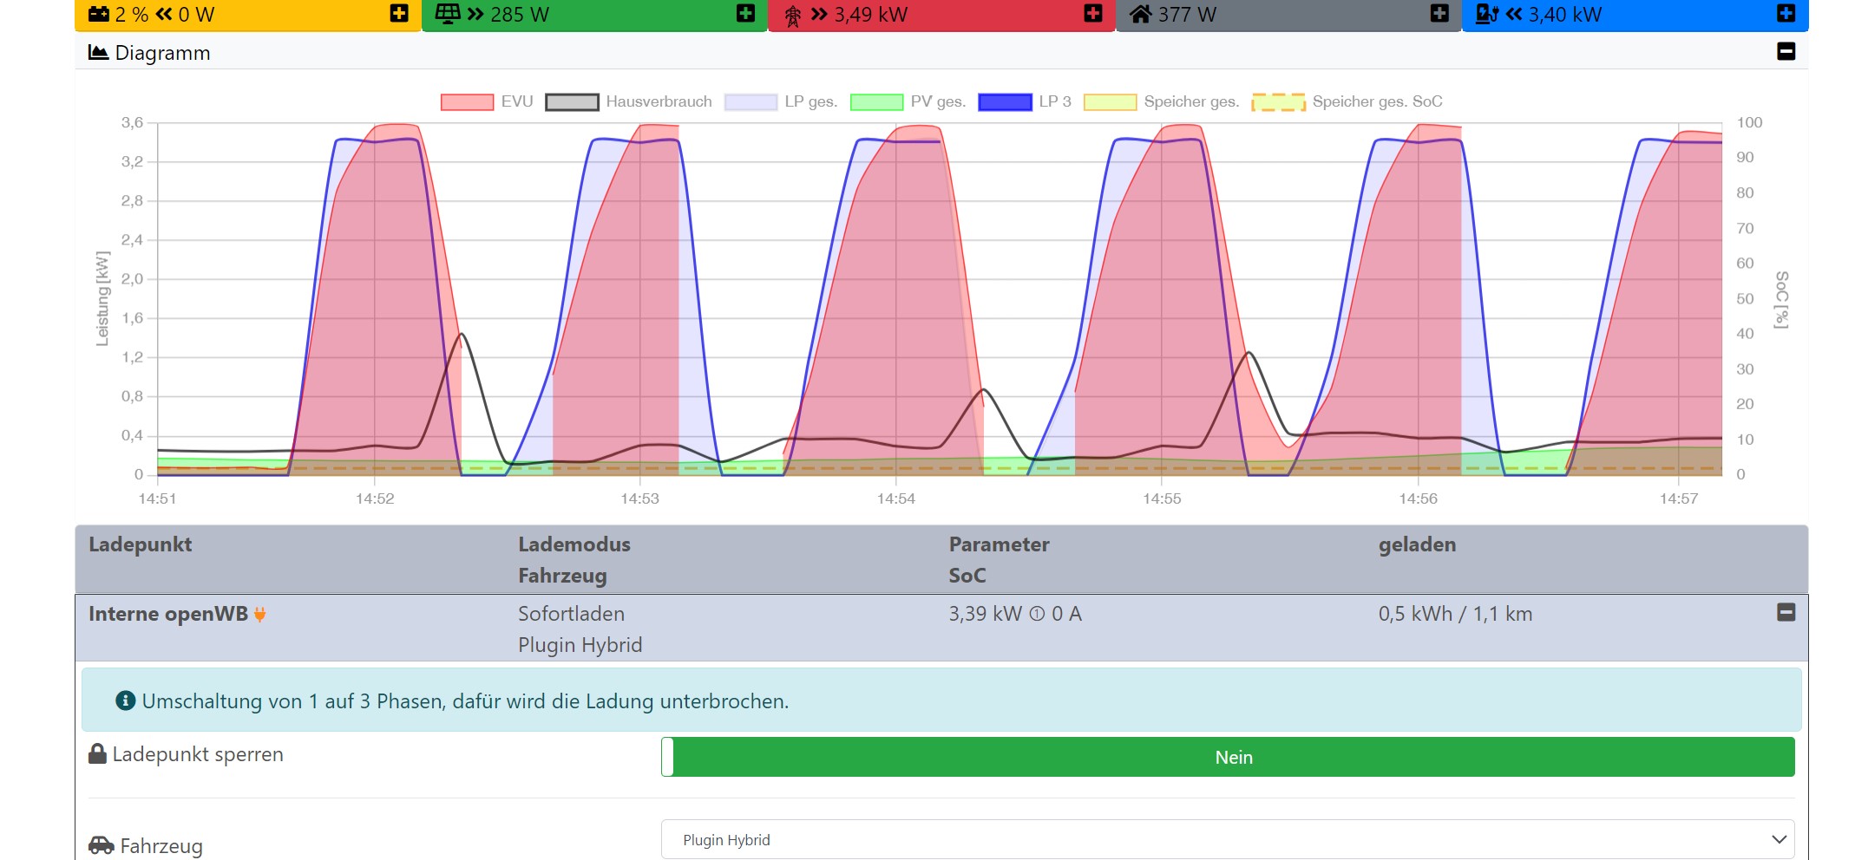Collapse the Diagramm panel with minus button

pos(1786,52)
